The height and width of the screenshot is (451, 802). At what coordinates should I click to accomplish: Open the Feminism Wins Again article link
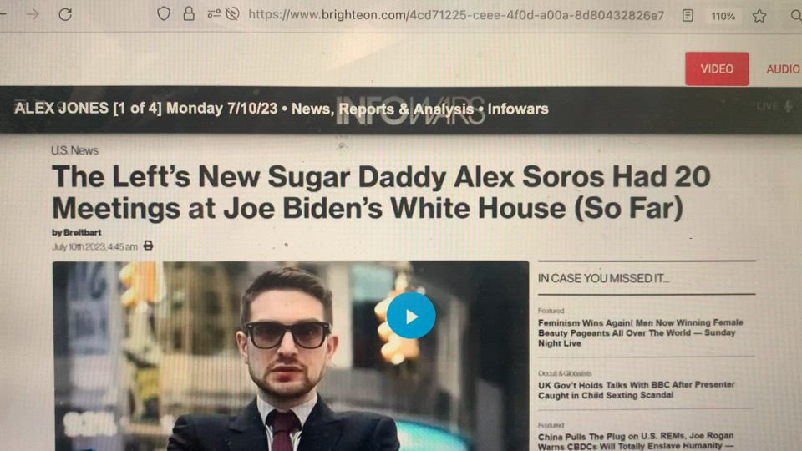click(640, 333)
